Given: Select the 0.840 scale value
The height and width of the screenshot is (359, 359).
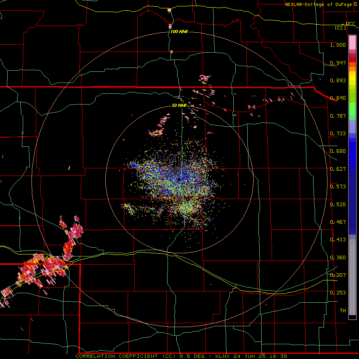Looking at the screenshot, I should click(x=338, y=98).
